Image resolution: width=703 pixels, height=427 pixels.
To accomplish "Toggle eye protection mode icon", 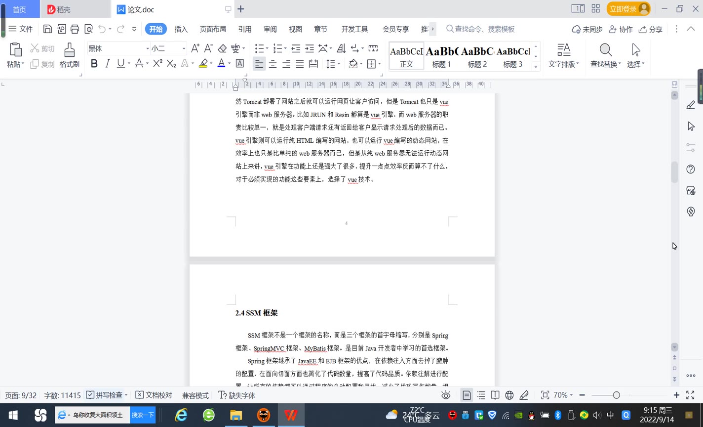I will (446, 395).
